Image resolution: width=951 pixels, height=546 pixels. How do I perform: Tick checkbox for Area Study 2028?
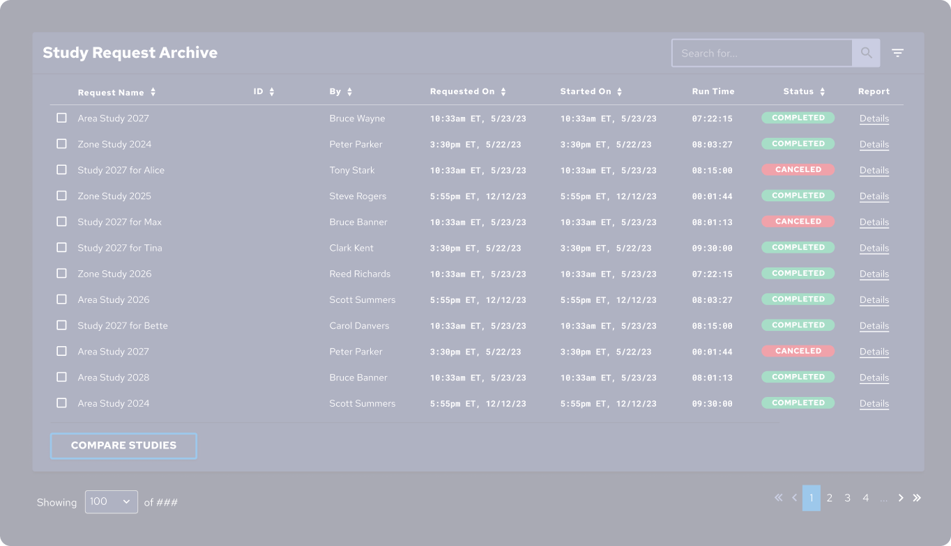point(61,377)
